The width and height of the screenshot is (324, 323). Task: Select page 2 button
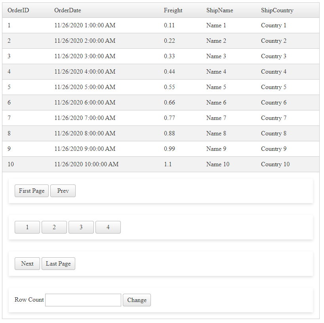tap(54, 227)
